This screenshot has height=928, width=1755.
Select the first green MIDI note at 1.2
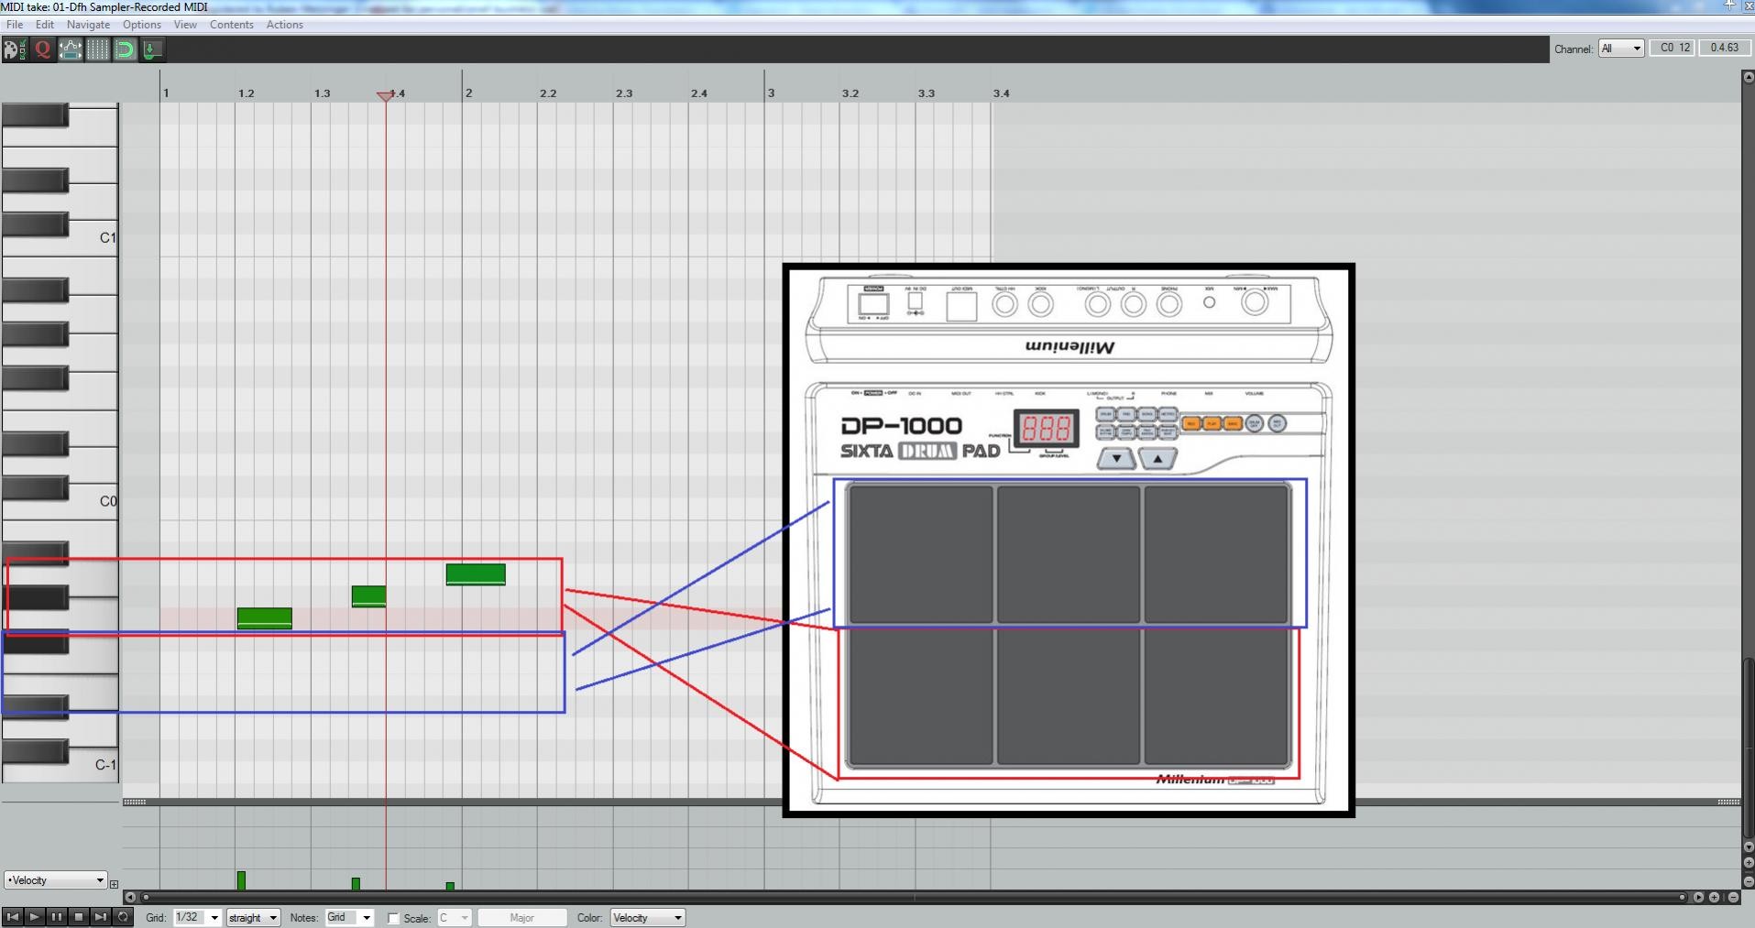coord(264,618)
